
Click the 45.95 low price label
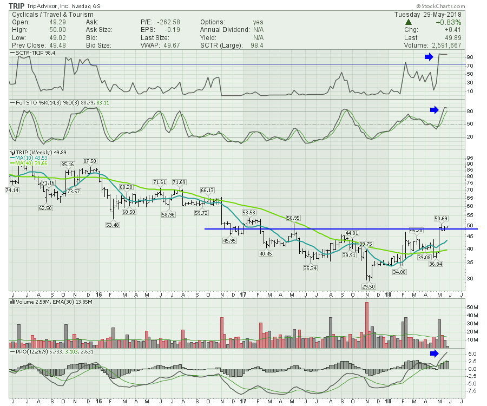(x=229, y=240)
